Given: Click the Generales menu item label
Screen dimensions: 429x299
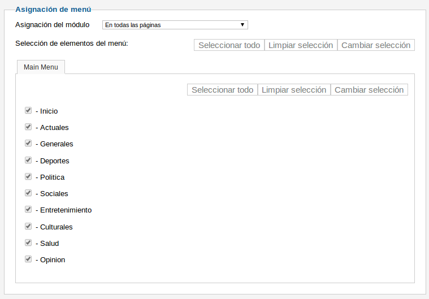Looking at the screenshot, I should point(54,144).
